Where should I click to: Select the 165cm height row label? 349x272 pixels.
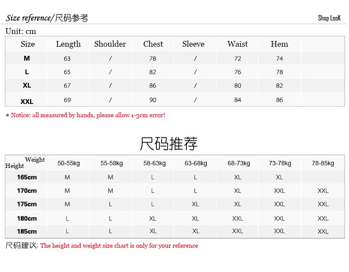pos(27,177)
